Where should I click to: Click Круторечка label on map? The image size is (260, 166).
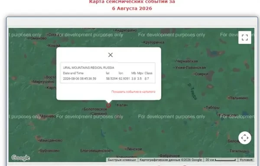click(x=154, y=42)
